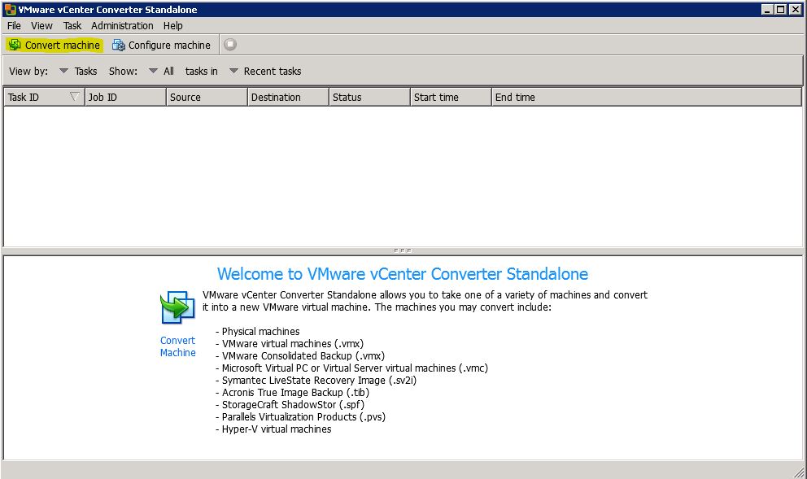Click the VMware Converter title bar icon
Image resolution: width=807 pixels, height=479 pixels.
11,9
